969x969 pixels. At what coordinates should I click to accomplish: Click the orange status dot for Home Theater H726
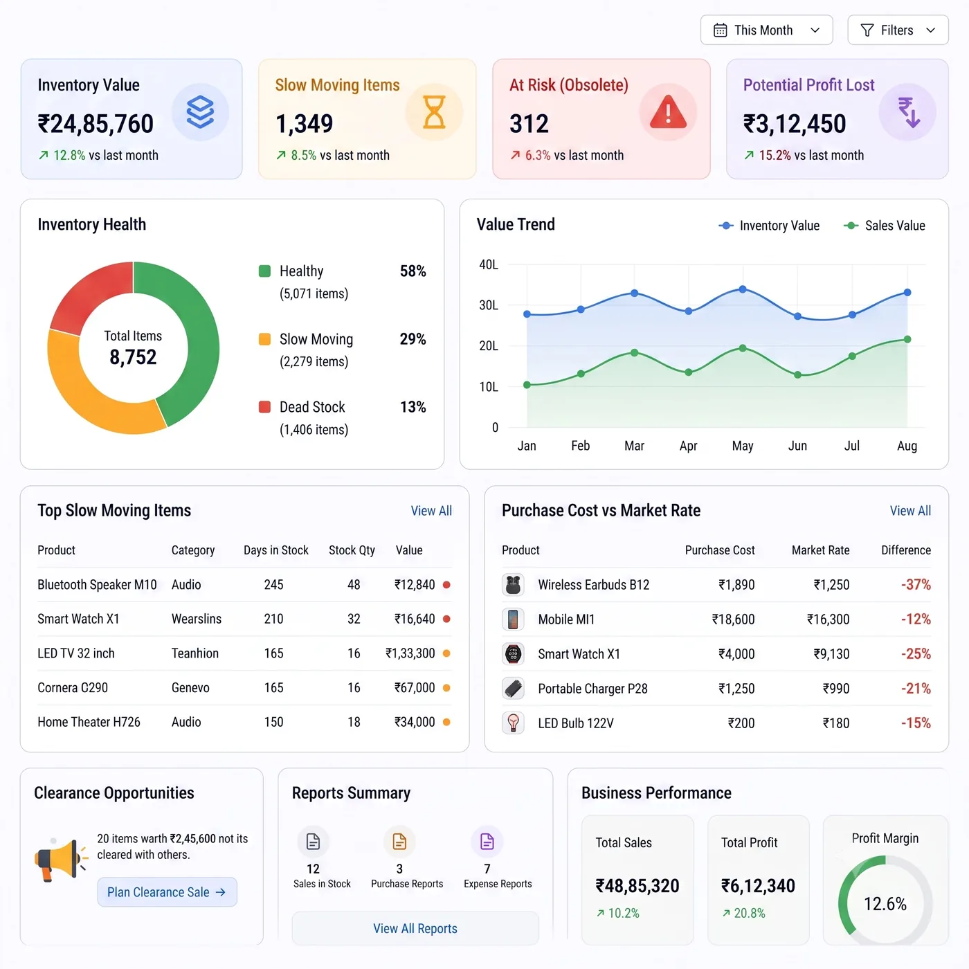coord(446,722)
